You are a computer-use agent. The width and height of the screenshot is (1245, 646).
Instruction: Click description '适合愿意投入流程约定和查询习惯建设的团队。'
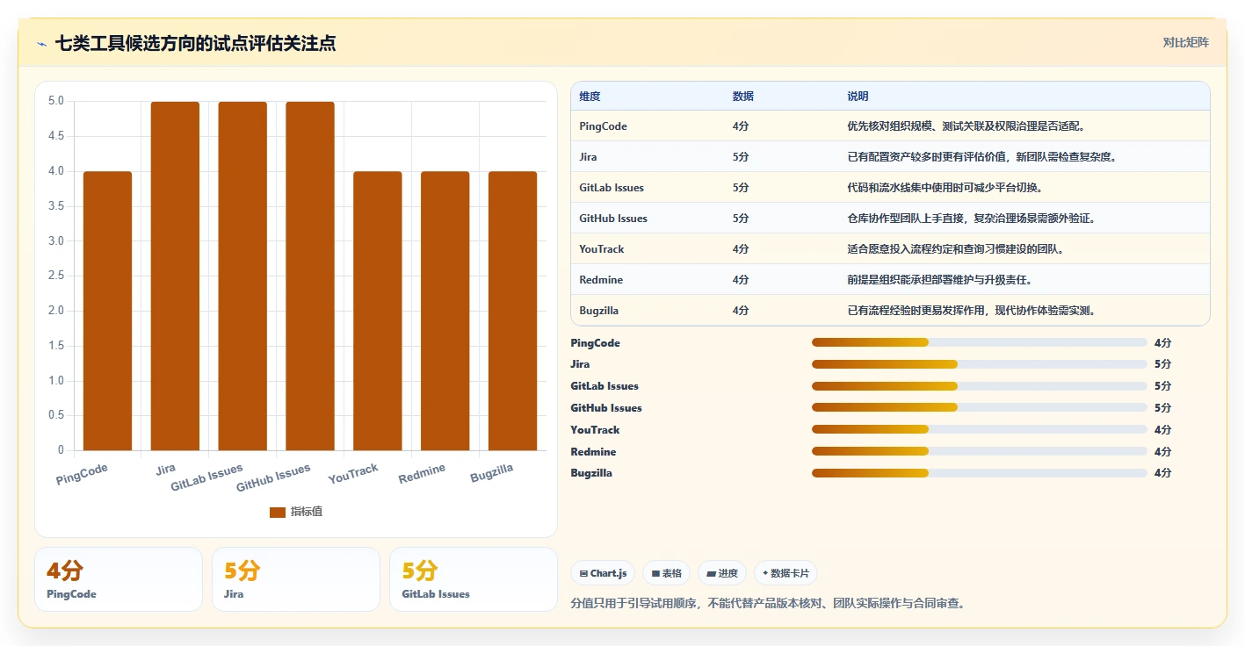click(956, 249)
